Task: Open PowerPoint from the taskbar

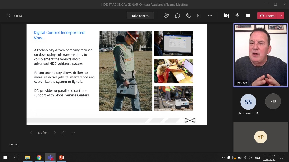Action: point(62,157)
